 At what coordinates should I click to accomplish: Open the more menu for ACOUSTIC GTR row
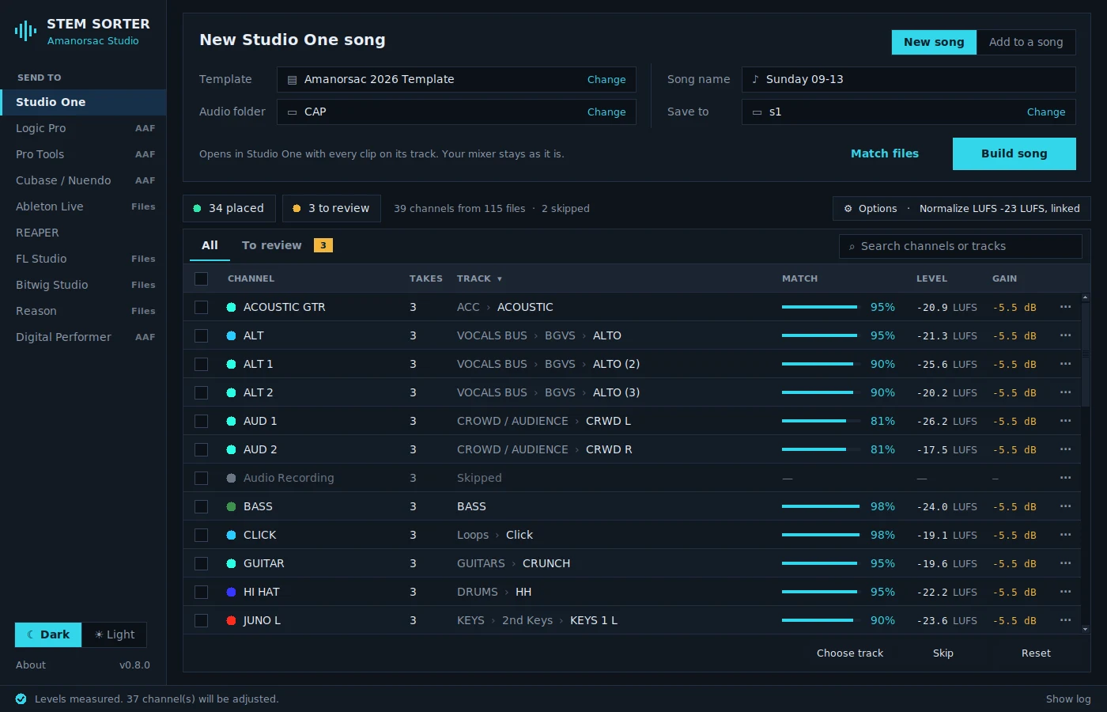1065,307
